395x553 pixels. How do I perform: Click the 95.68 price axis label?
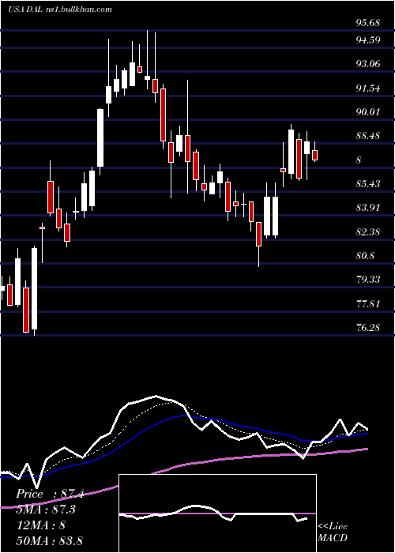tap(368, 23)
